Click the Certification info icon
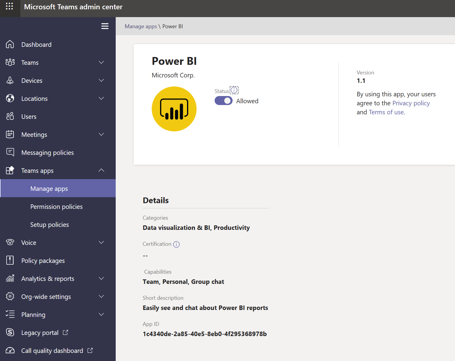This screenshot has height=361, width=455. 177,244
